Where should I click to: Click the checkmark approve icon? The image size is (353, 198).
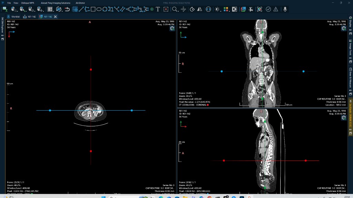(268, 9)
